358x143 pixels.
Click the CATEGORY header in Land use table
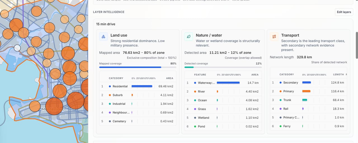tap(116, 78)
